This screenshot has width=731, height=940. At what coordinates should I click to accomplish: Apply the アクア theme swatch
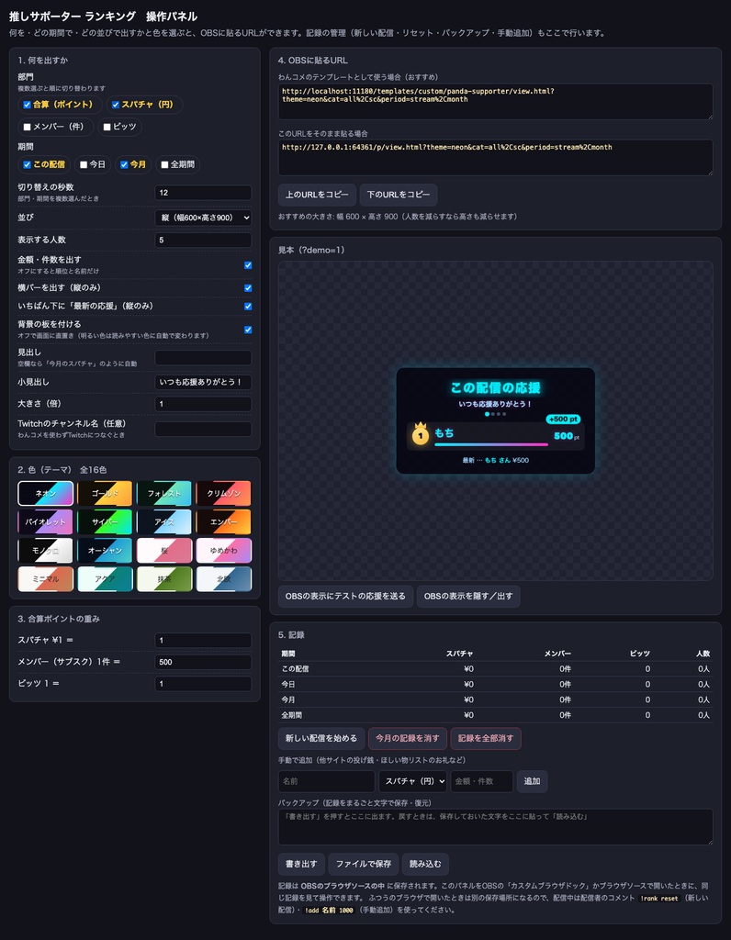[105, 579]
